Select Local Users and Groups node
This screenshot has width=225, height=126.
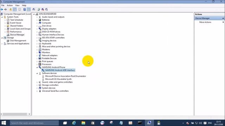point(20,29)
